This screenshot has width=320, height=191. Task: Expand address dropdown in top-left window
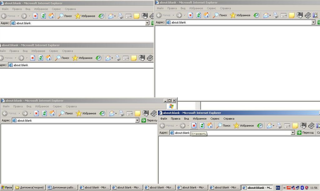coord(147,23)
